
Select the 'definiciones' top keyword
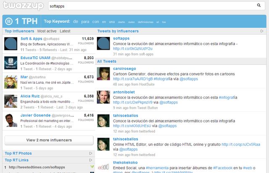[145, 22]
